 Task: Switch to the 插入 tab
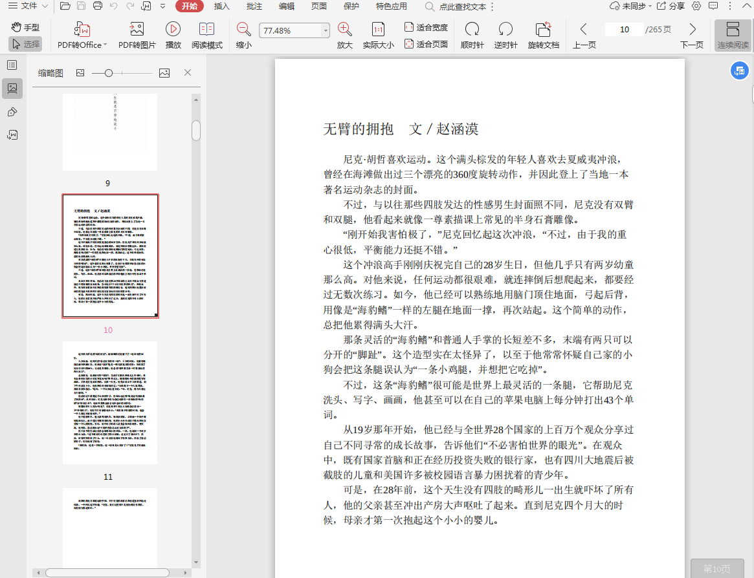(222, 6)
